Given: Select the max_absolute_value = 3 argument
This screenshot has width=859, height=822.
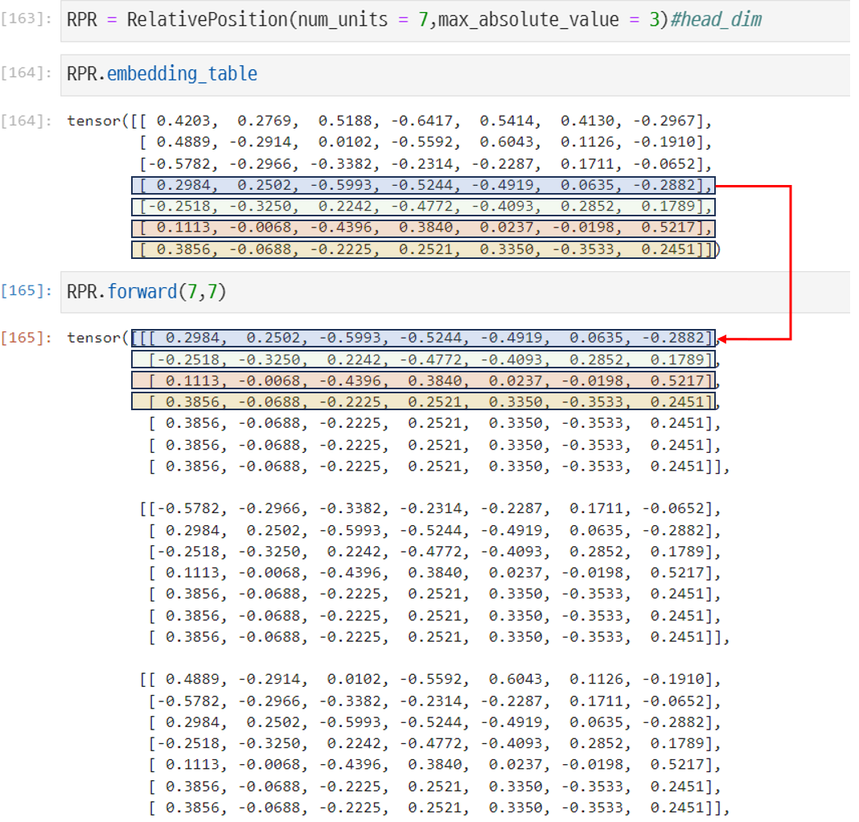Looking at the screenshot, I should coord(547,18).
